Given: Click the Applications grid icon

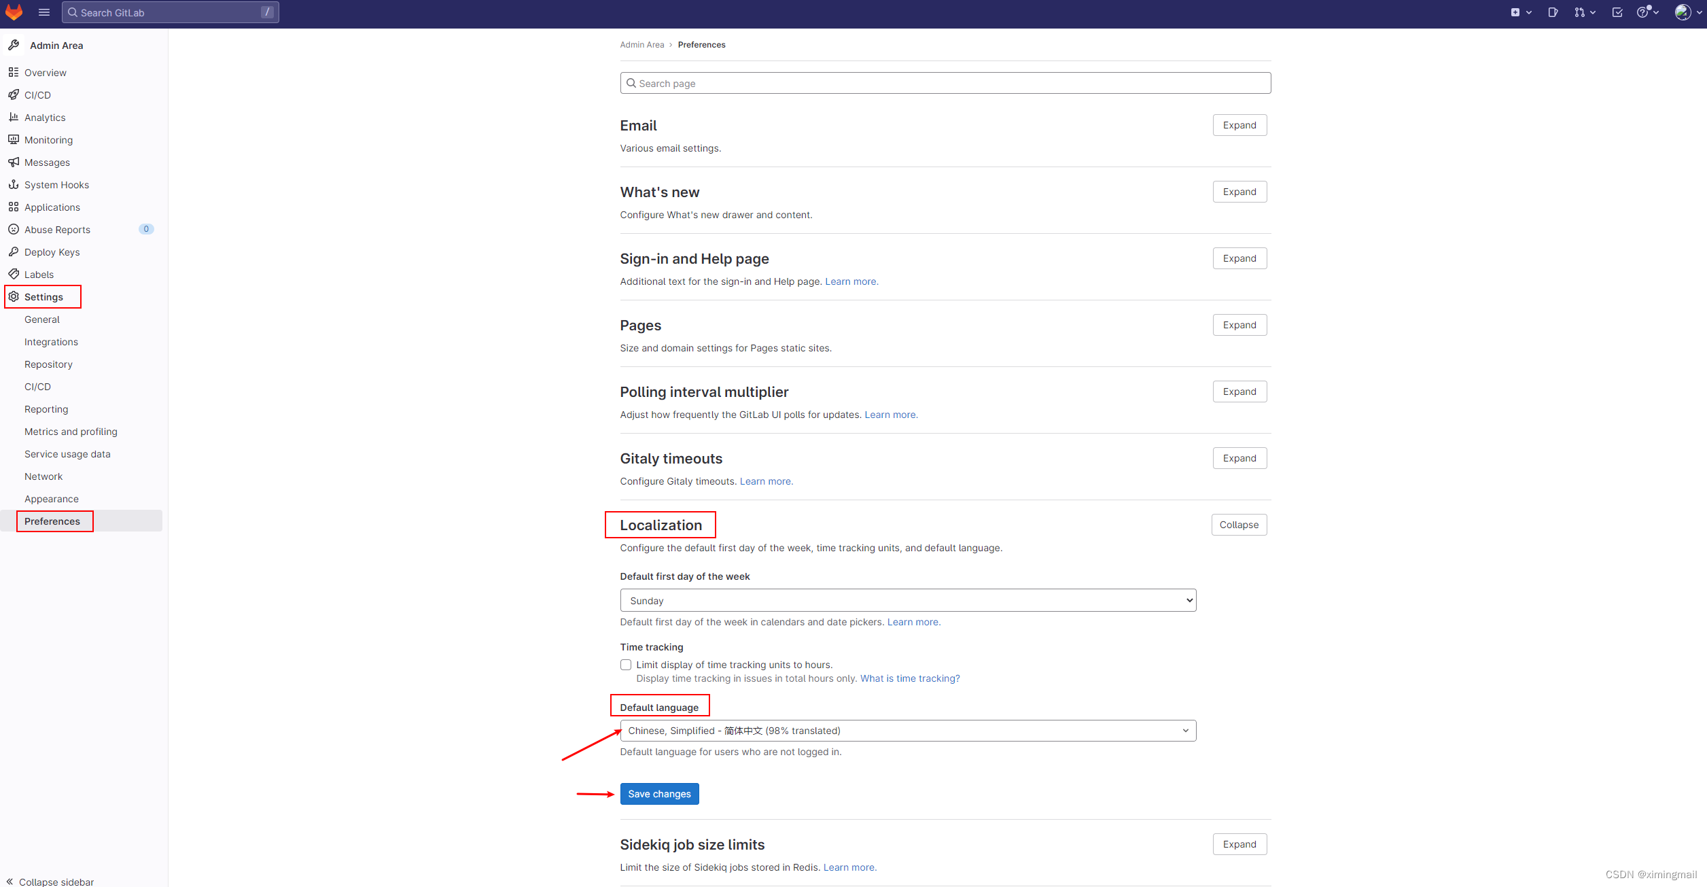Looking at the screenshot, I should point(14,207).
